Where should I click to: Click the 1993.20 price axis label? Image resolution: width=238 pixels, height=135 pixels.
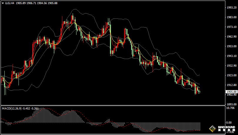click(x=231, y=8)
